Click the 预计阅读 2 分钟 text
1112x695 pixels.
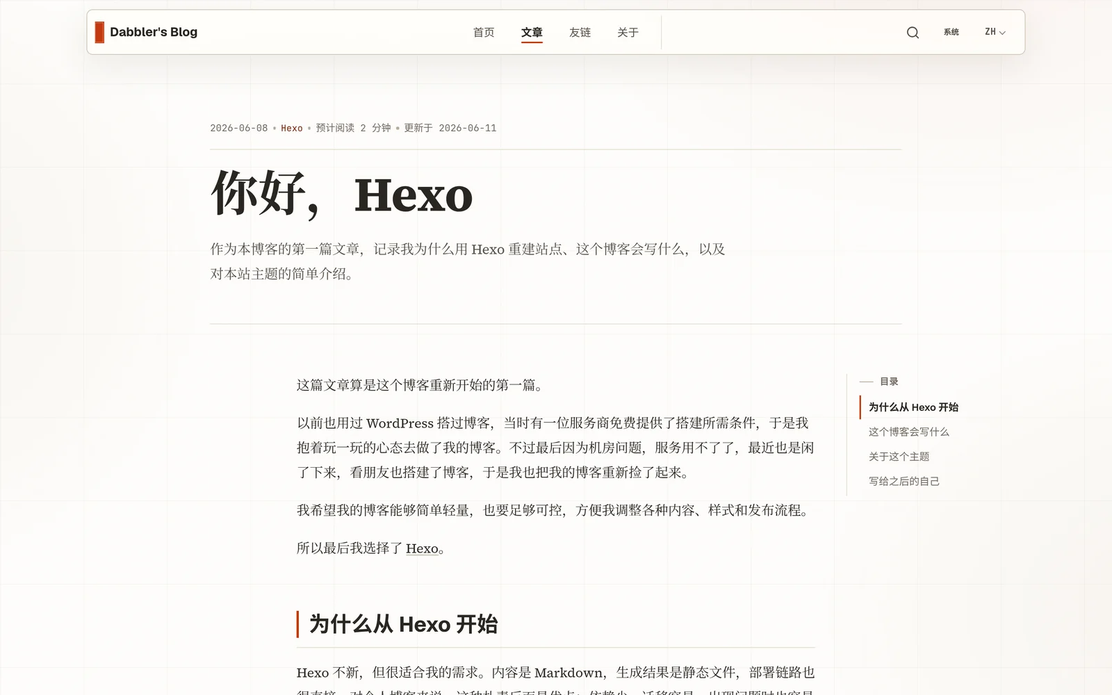click(x=353, y=128)
